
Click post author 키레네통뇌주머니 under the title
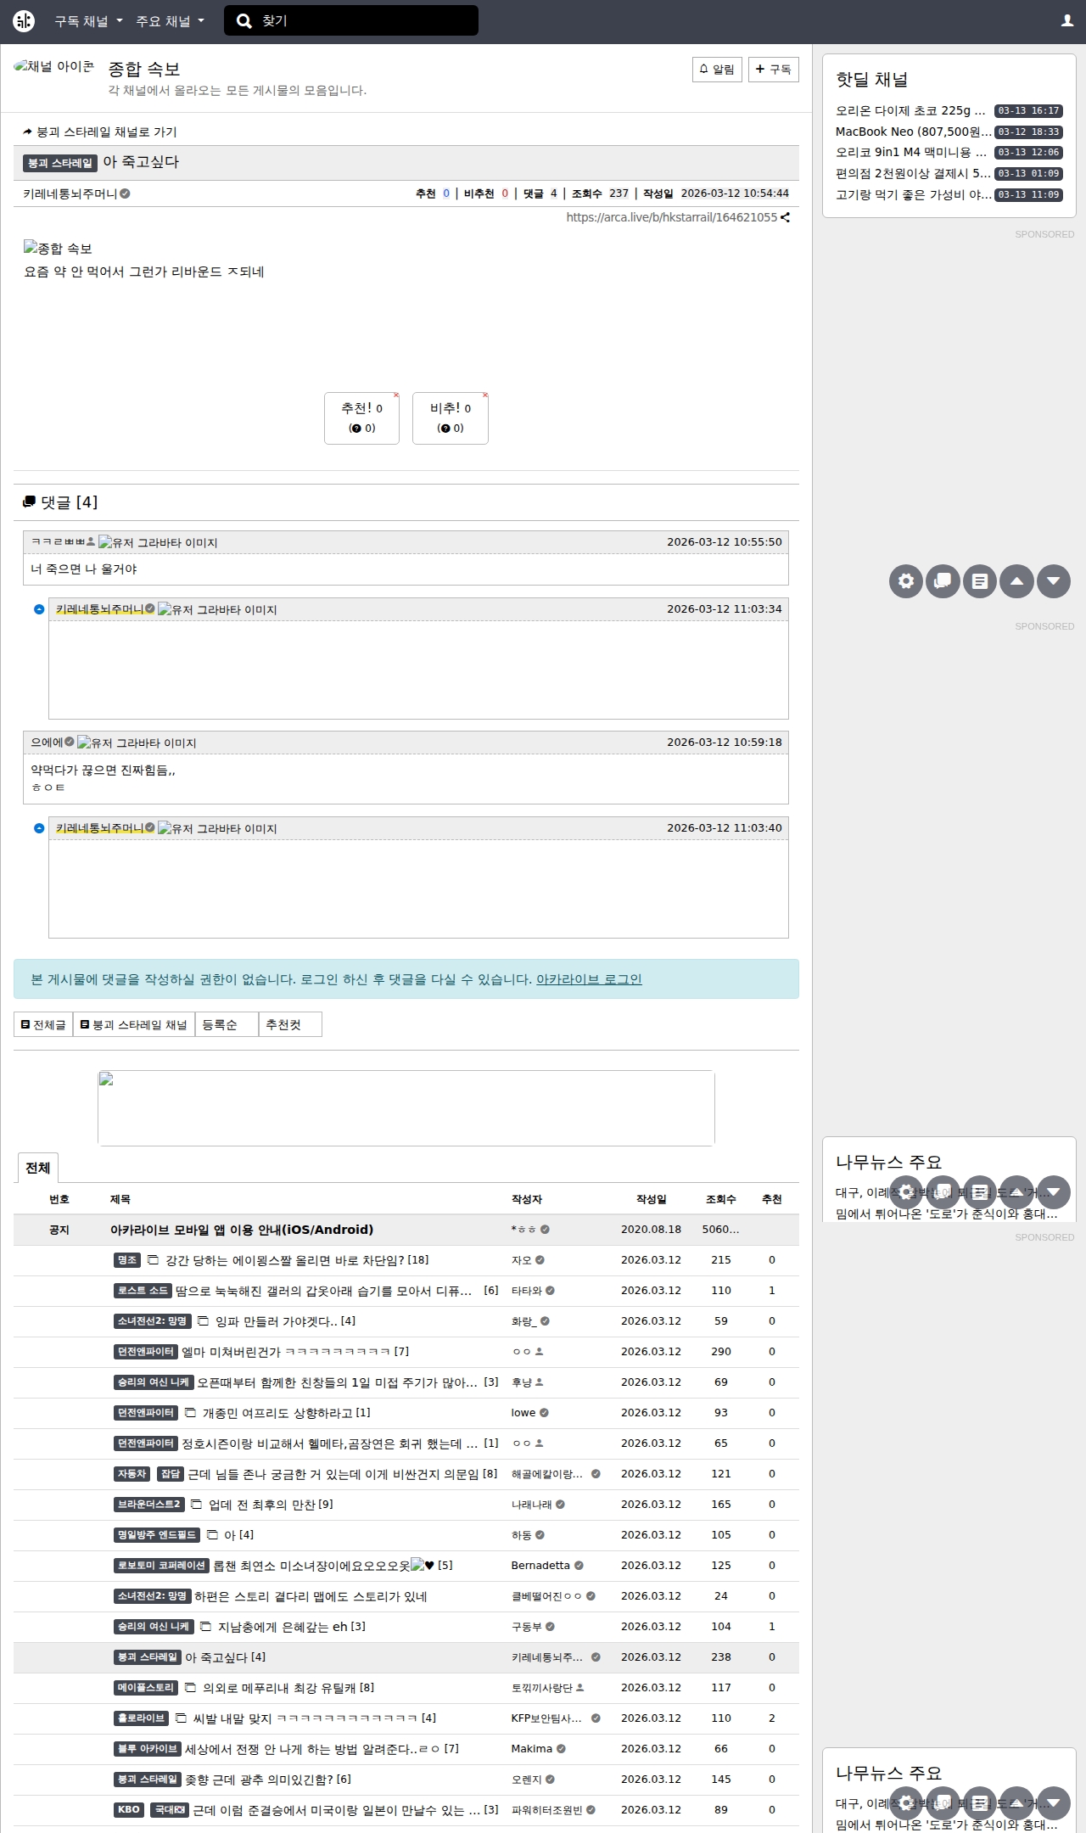pos(70,193)
